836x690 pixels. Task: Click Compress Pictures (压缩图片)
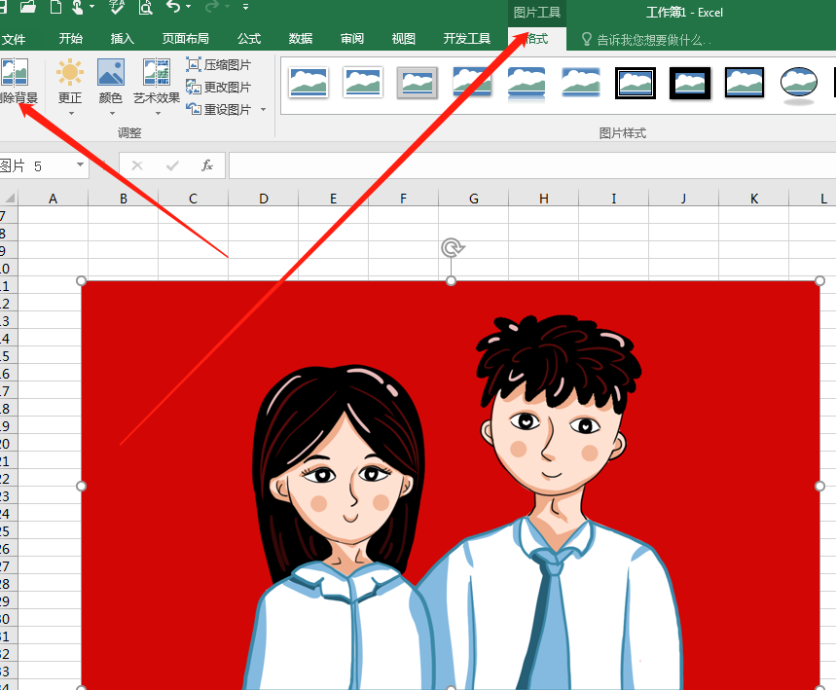pyautogui.click(x=219, y=65)
